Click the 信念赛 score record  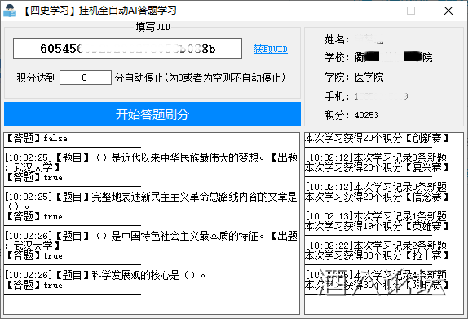[377, 197]
